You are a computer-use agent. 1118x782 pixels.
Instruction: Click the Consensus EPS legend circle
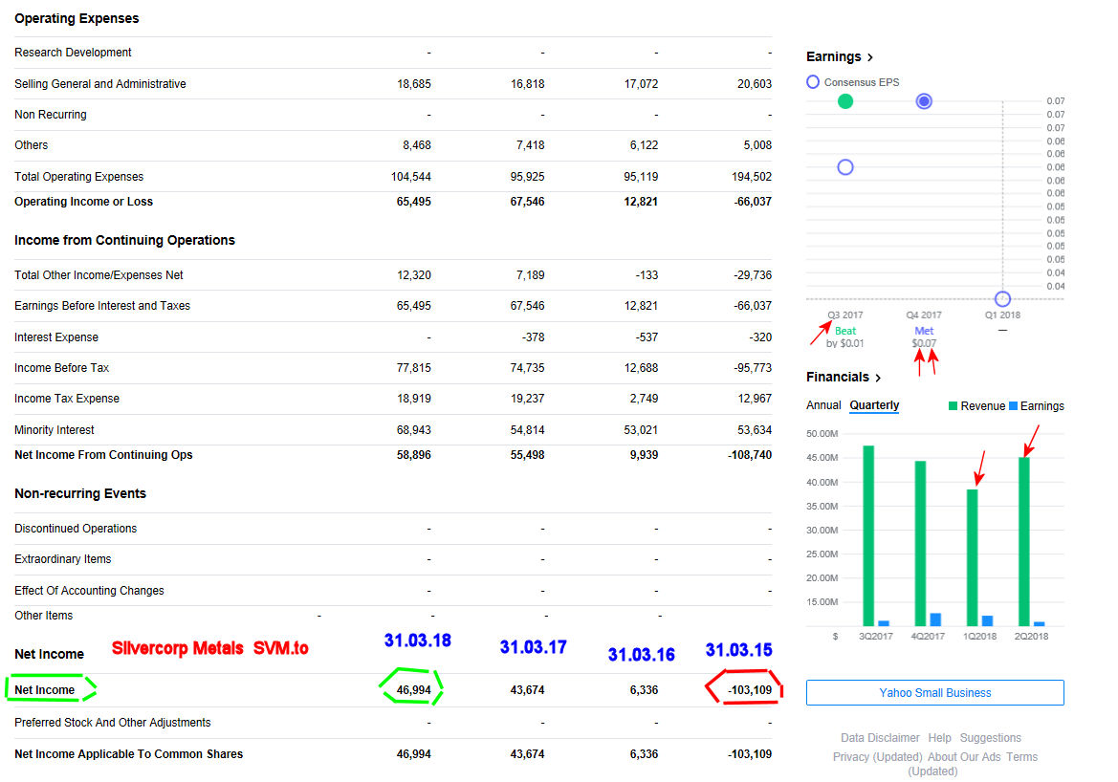coord(813,82)
